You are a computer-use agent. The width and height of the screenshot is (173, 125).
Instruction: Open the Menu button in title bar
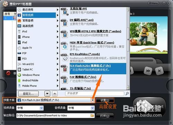154,3
